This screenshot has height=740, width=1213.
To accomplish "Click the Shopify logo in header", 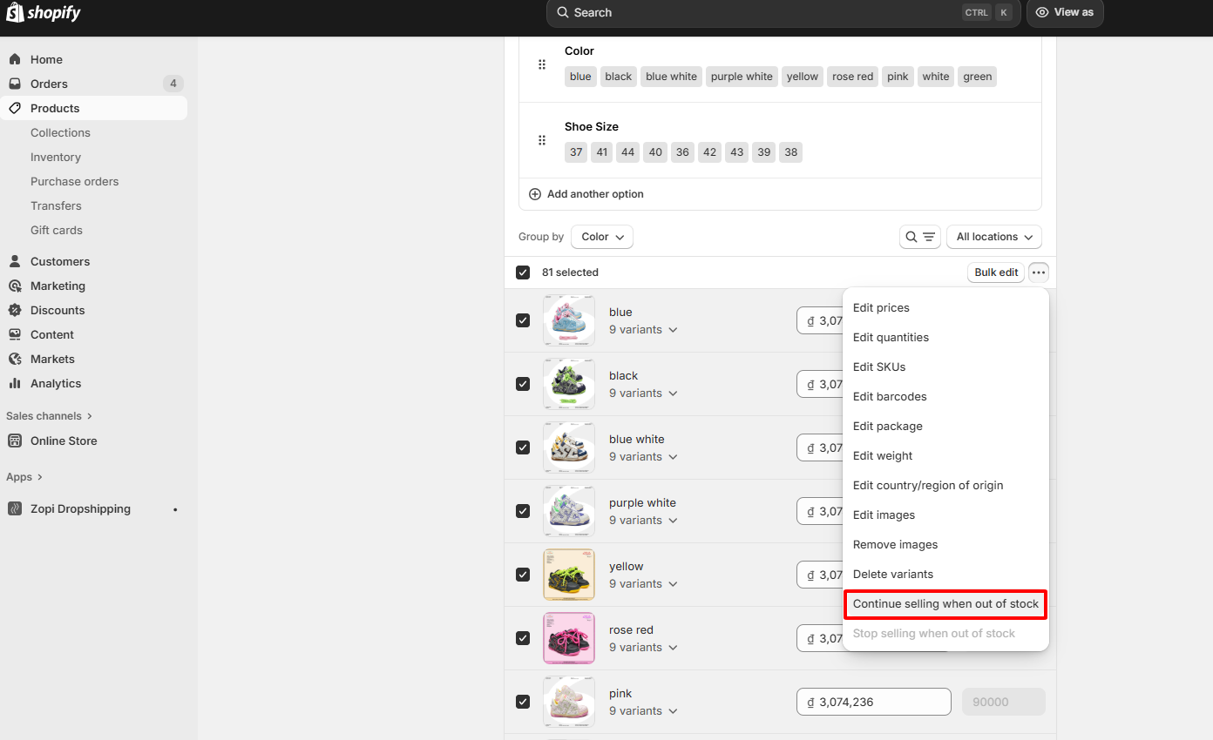I will point(44,13).
